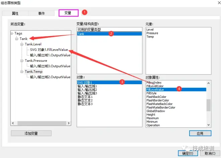
Task: Collapse the Tank.Level node
Action: (22, 44)
